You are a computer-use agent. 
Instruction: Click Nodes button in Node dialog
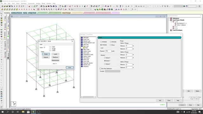pyautogui.click(x=46, y=54)
